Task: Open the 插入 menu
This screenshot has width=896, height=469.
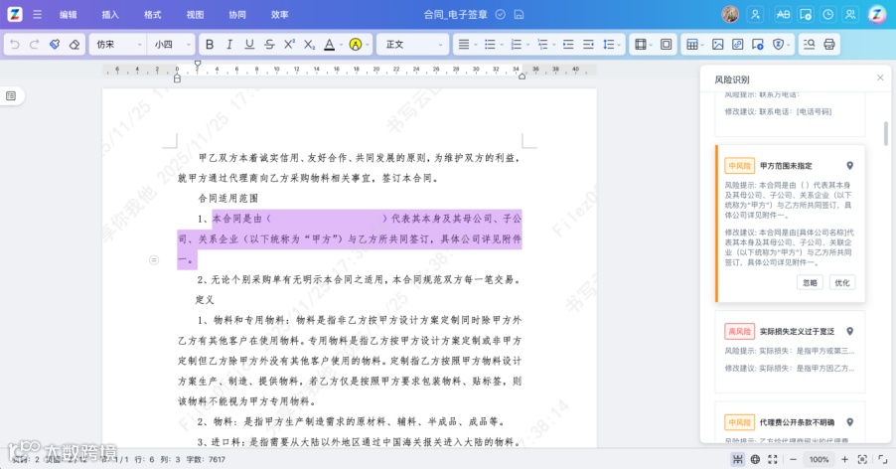Action: (x=110, y=15)
